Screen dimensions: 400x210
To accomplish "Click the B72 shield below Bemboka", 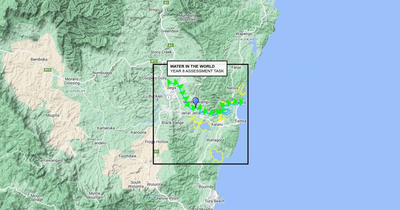I will (48, 70).
